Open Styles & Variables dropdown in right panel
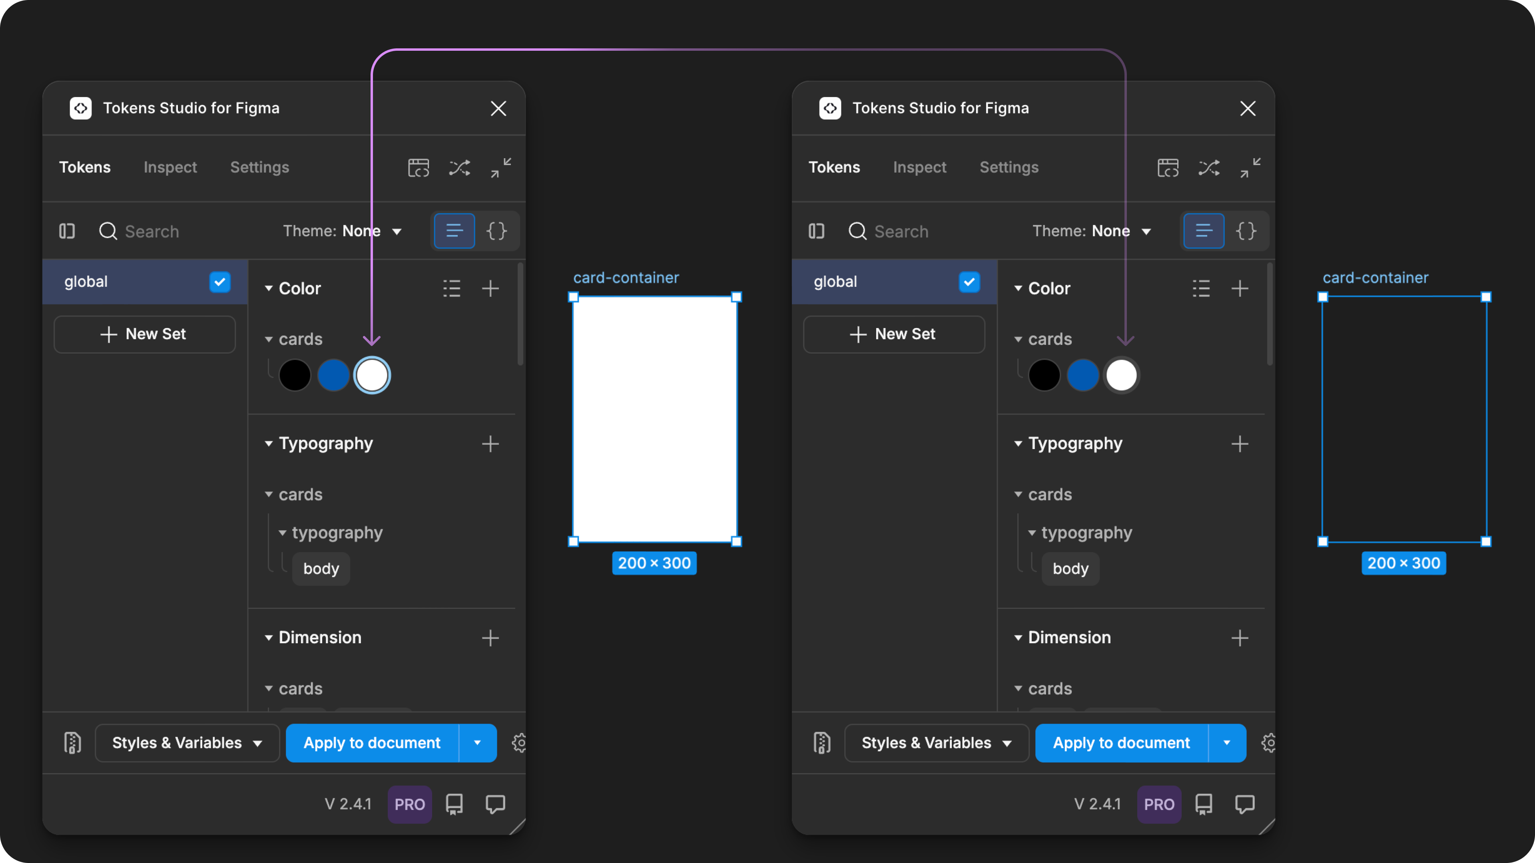This screenshot has height=863, width=1535. (937, 743)
